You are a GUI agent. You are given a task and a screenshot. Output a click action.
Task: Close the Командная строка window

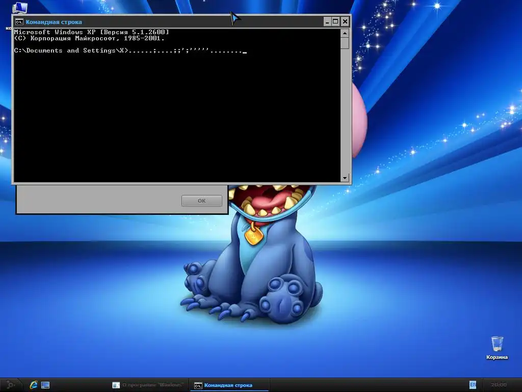[x=345, y=21]
